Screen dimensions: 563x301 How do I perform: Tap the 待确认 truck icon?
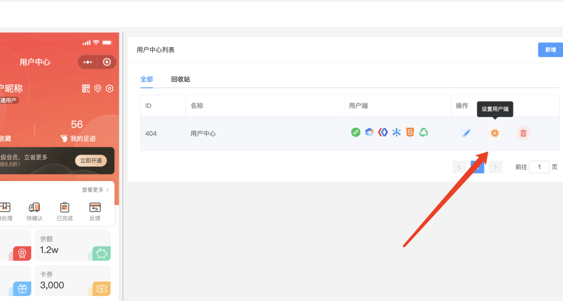click(x=35, y=207)
